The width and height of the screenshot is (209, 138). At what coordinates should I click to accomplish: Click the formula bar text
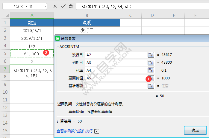tap(105, 6)
